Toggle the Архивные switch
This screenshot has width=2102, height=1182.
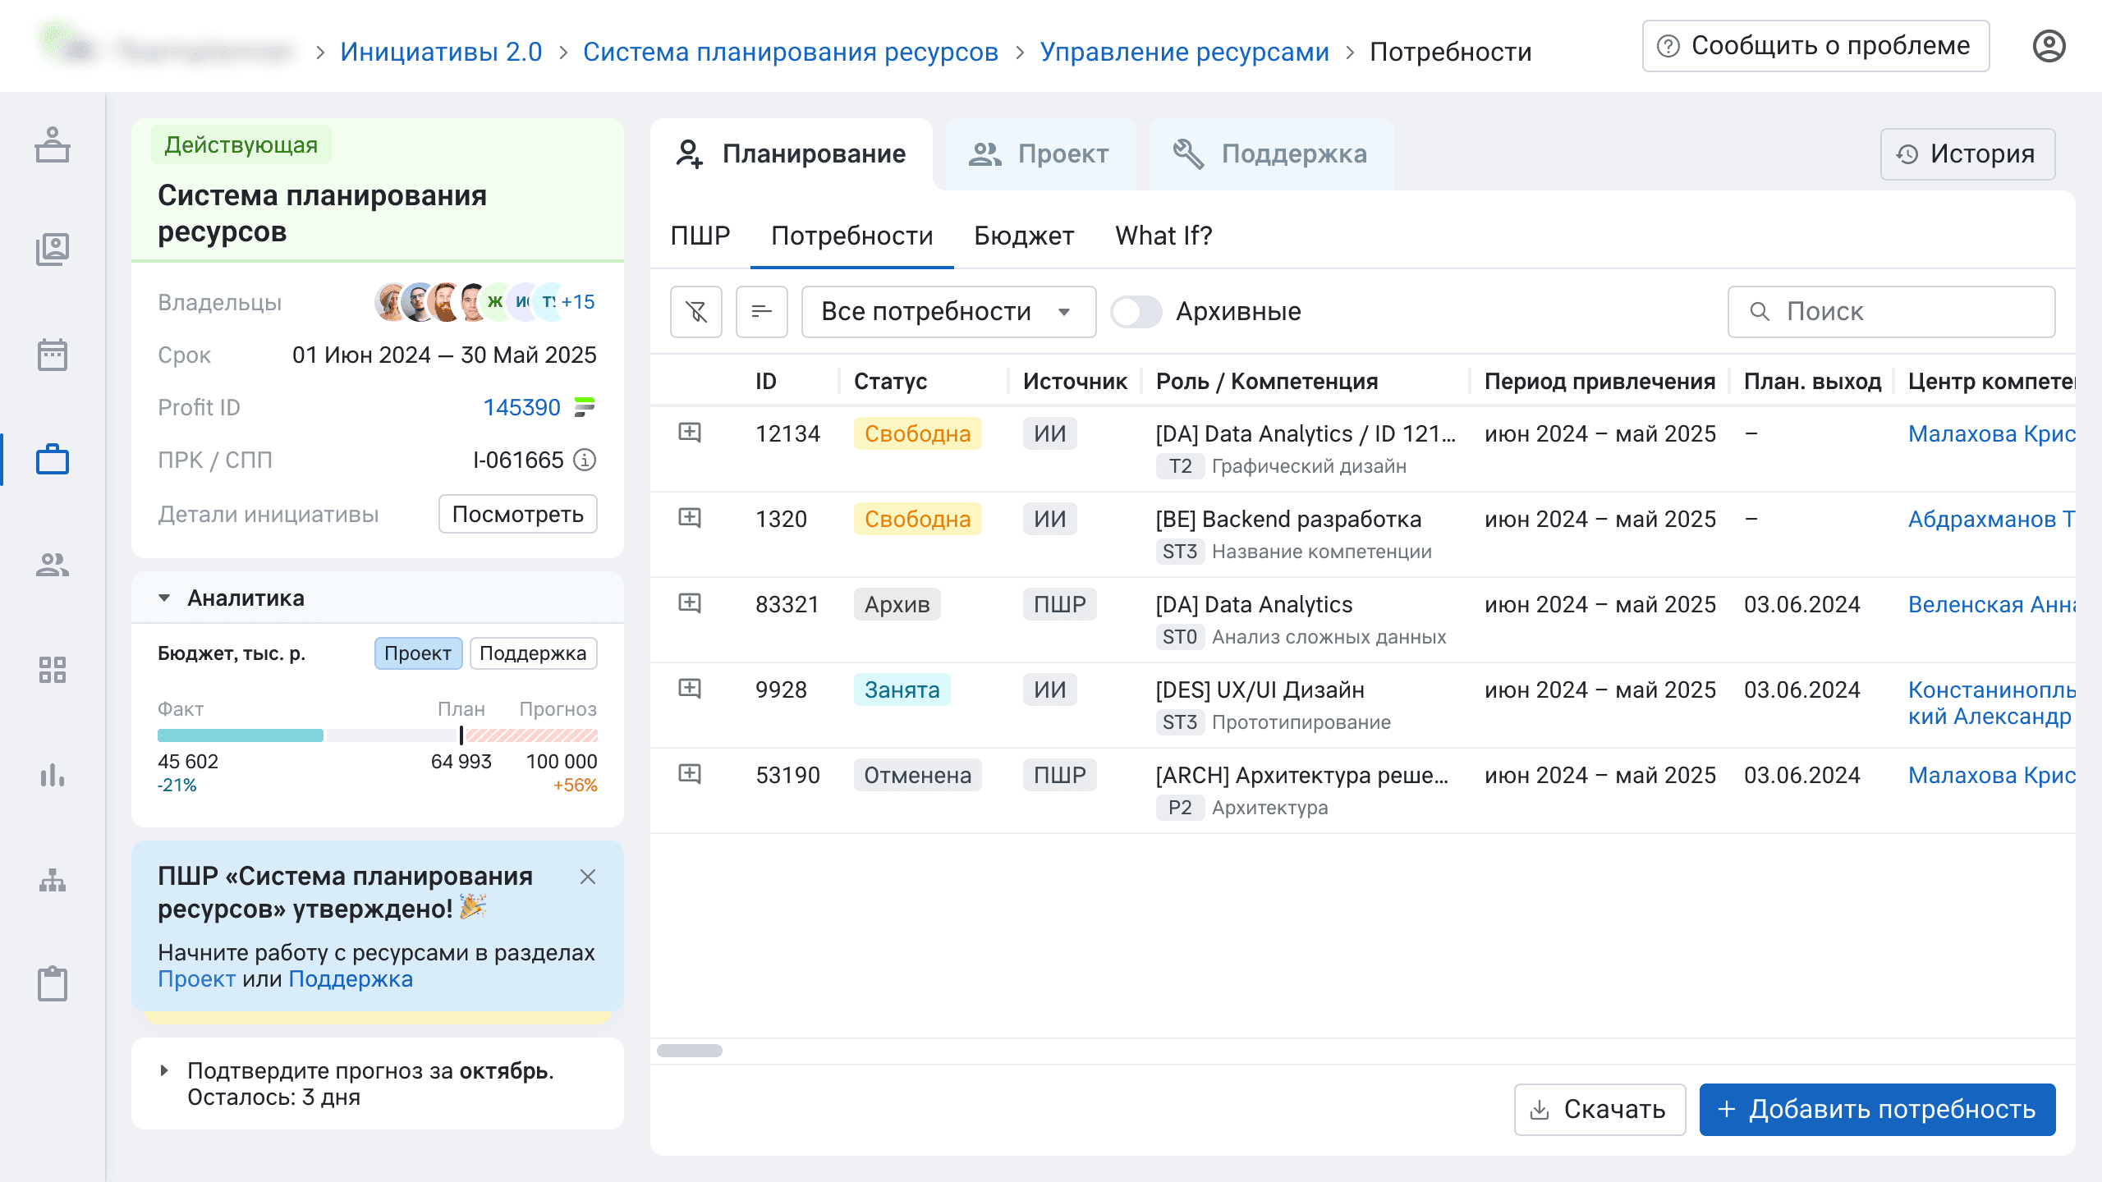click(1136, 312)
